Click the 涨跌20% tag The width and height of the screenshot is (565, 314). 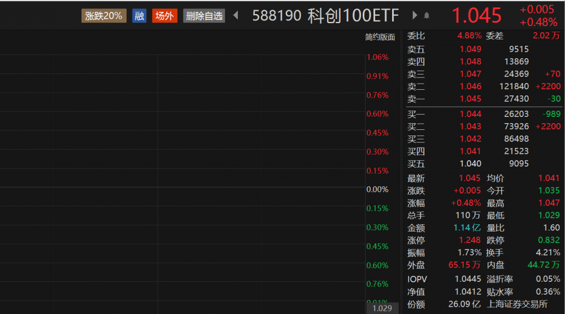point(104,16)
